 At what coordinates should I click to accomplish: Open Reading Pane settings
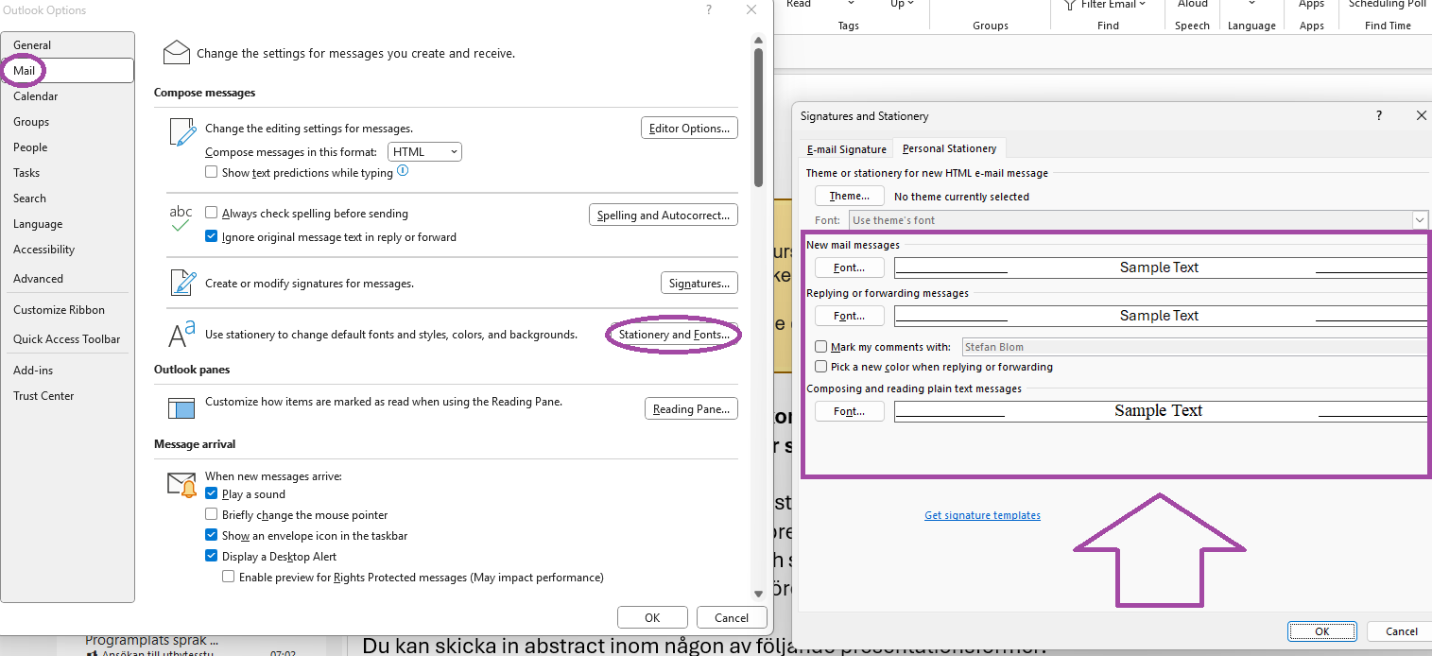point(691,409)
